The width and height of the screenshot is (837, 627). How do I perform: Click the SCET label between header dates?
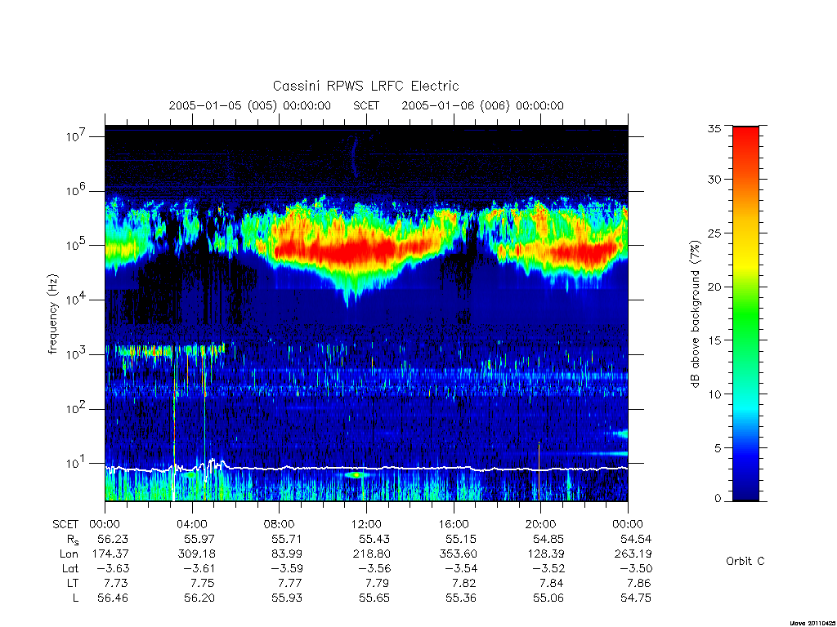pos(366,105)
